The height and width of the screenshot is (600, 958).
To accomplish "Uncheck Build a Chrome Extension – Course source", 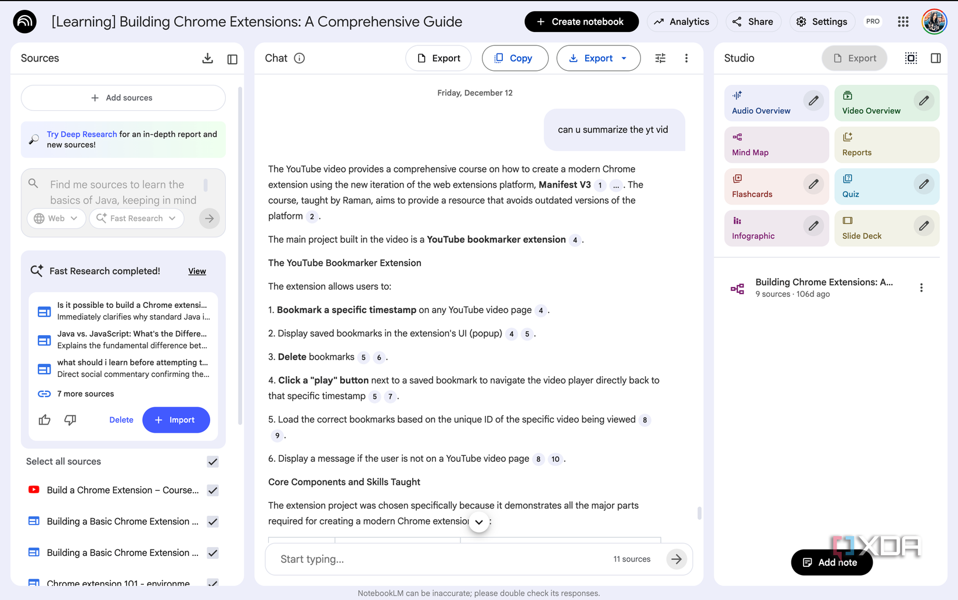I will pyautogui.click(x=213, y=490).
